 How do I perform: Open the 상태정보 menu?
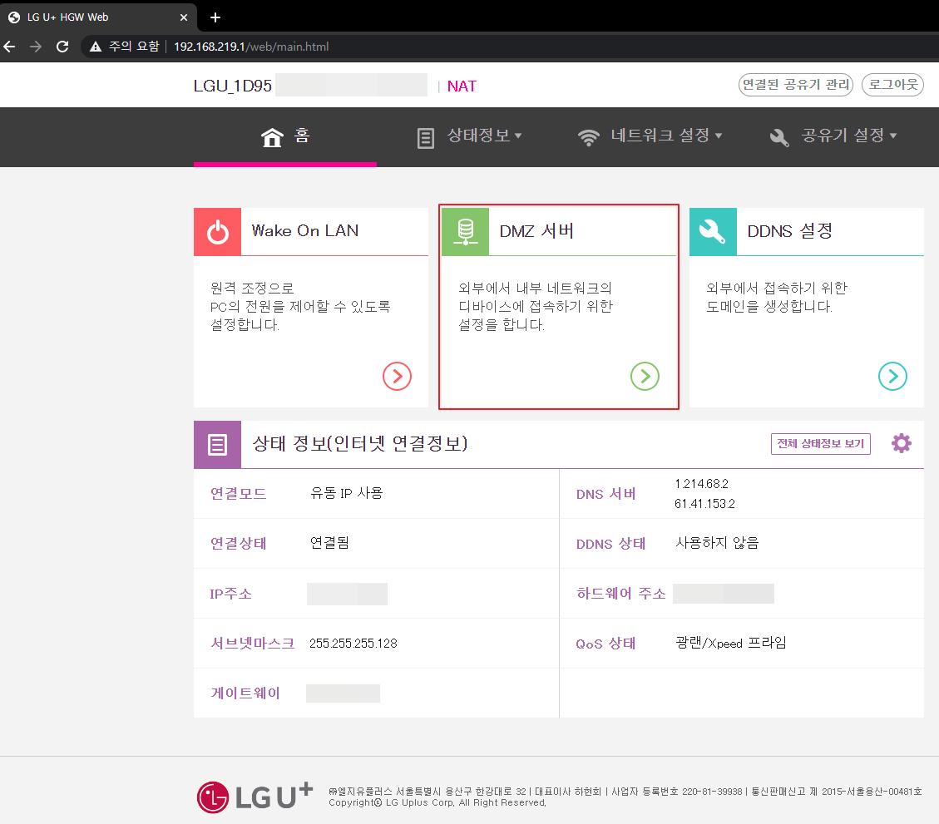(478, 136)
